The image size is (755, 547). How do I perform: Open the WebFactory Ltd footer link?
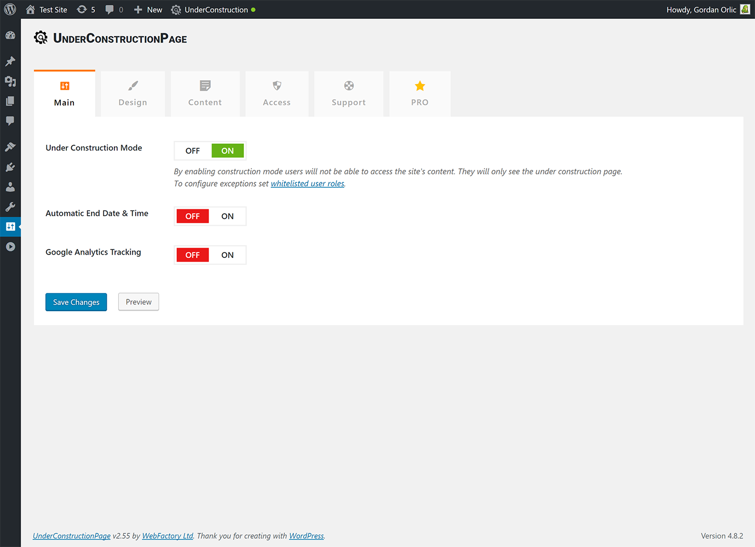[168, 536]
